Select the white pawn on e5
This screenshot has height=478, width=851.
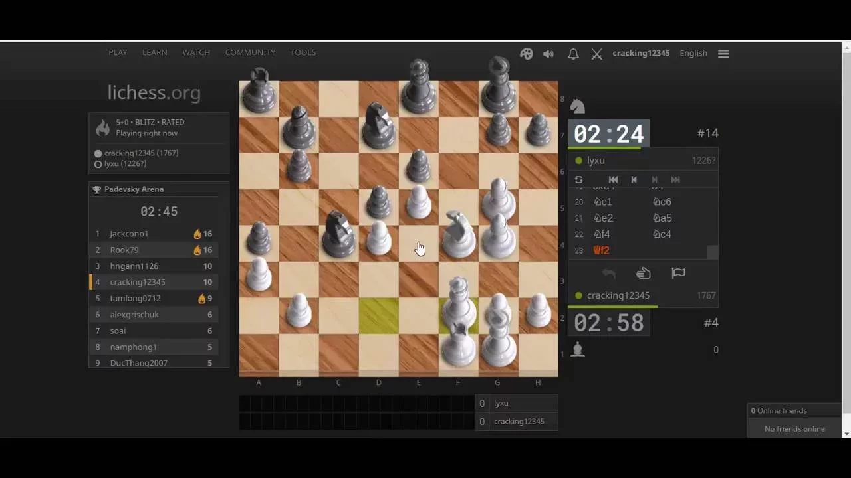tap(418, 202)
